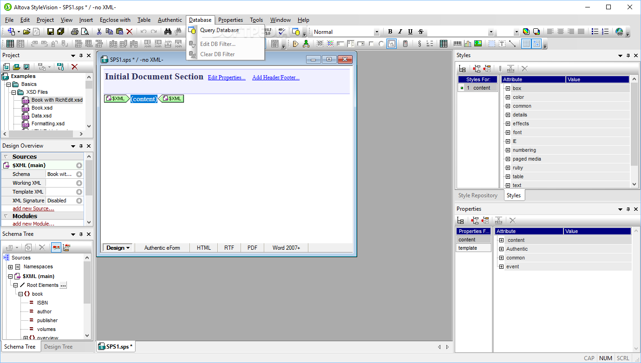Image resolution: width=641 pixels, height=363 pixels.
Task: Toggle Strikethrough formatting
Action: coord(420,32)
